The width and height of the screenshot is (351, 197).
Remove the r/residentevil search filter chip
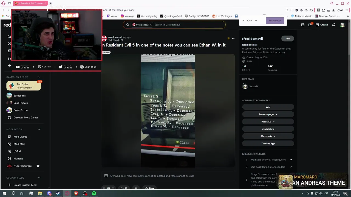point(151,25)
